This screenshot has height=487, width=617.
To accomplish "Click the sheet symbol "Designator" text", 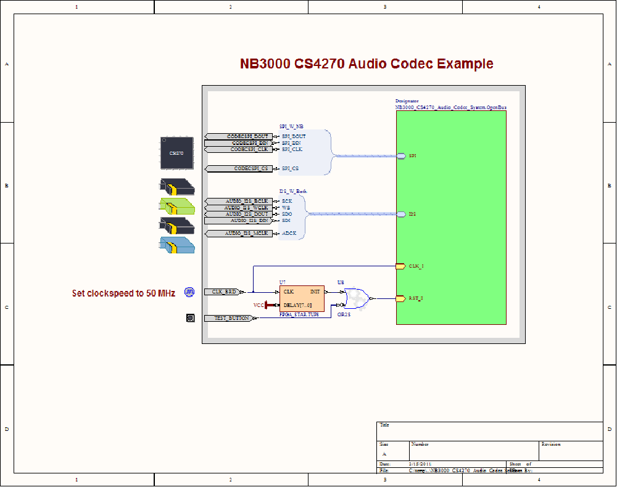I will [407, 101].
